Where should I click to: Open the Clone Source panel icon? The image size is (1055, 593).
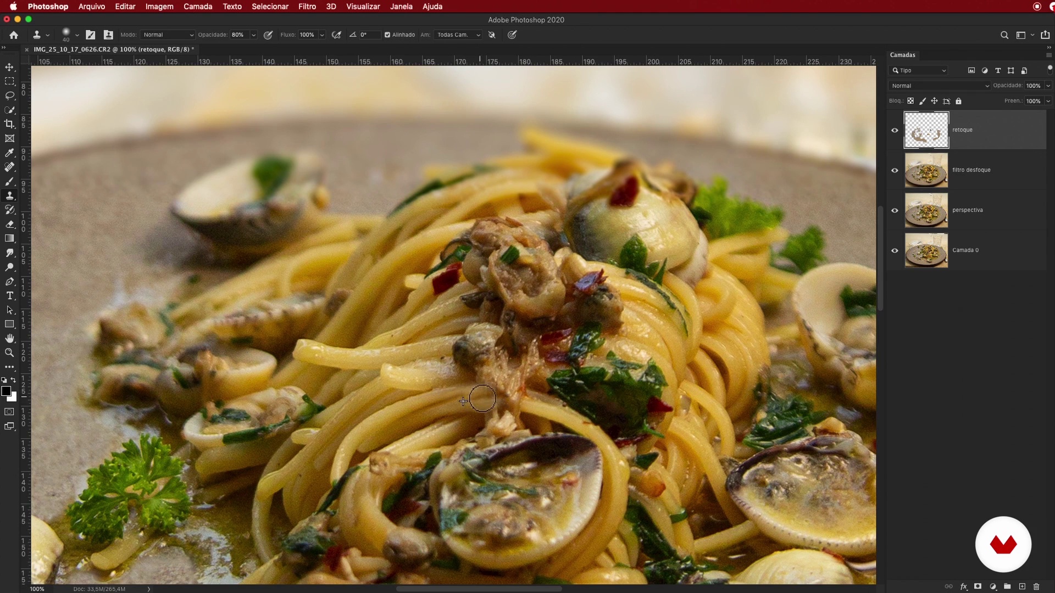click(108, 35)
